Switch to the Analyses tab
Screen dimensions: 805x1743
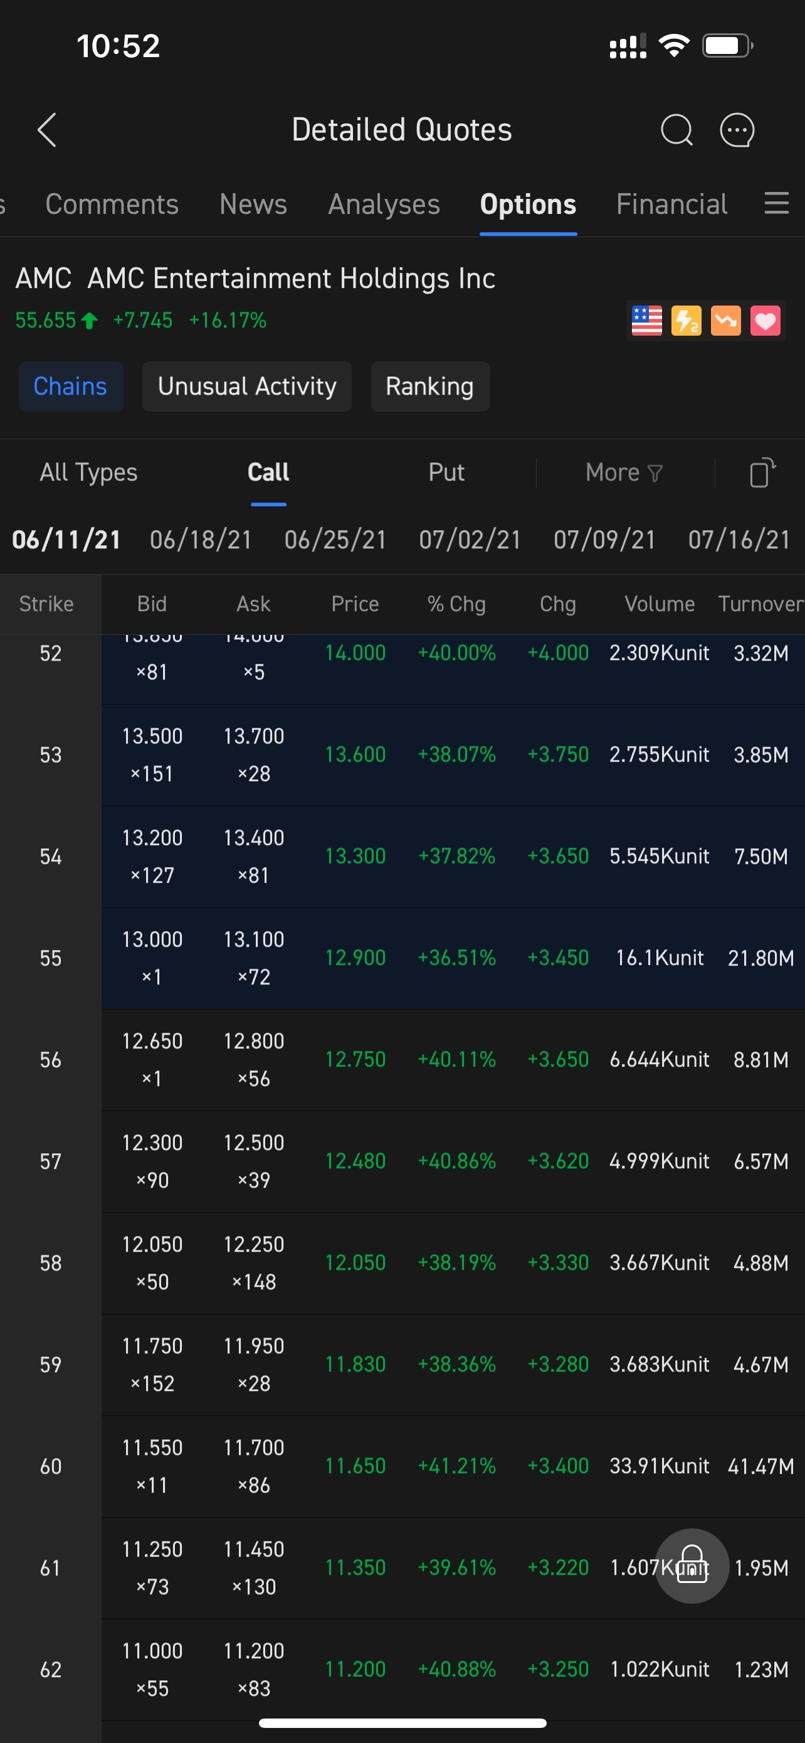[384, 205]
